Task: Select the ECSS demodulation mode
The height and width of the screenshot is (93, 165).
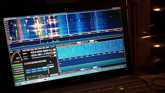Action: pos(28,50)
